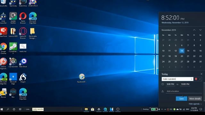Open the Removable Storage folder icon
Screen dimensions: 205x115
click(33, 33)
